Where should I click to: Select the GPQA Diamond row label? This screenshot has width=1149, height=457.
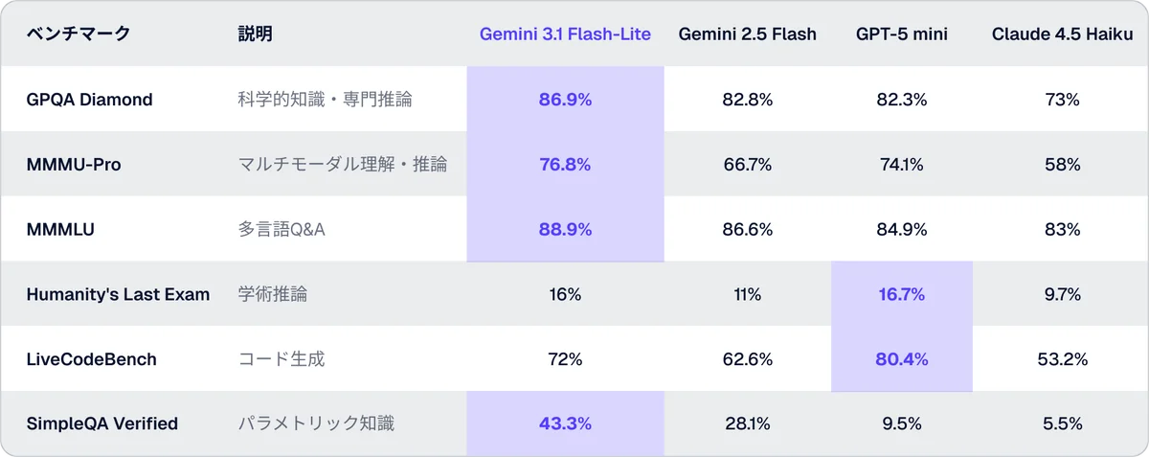coord(90,100)
